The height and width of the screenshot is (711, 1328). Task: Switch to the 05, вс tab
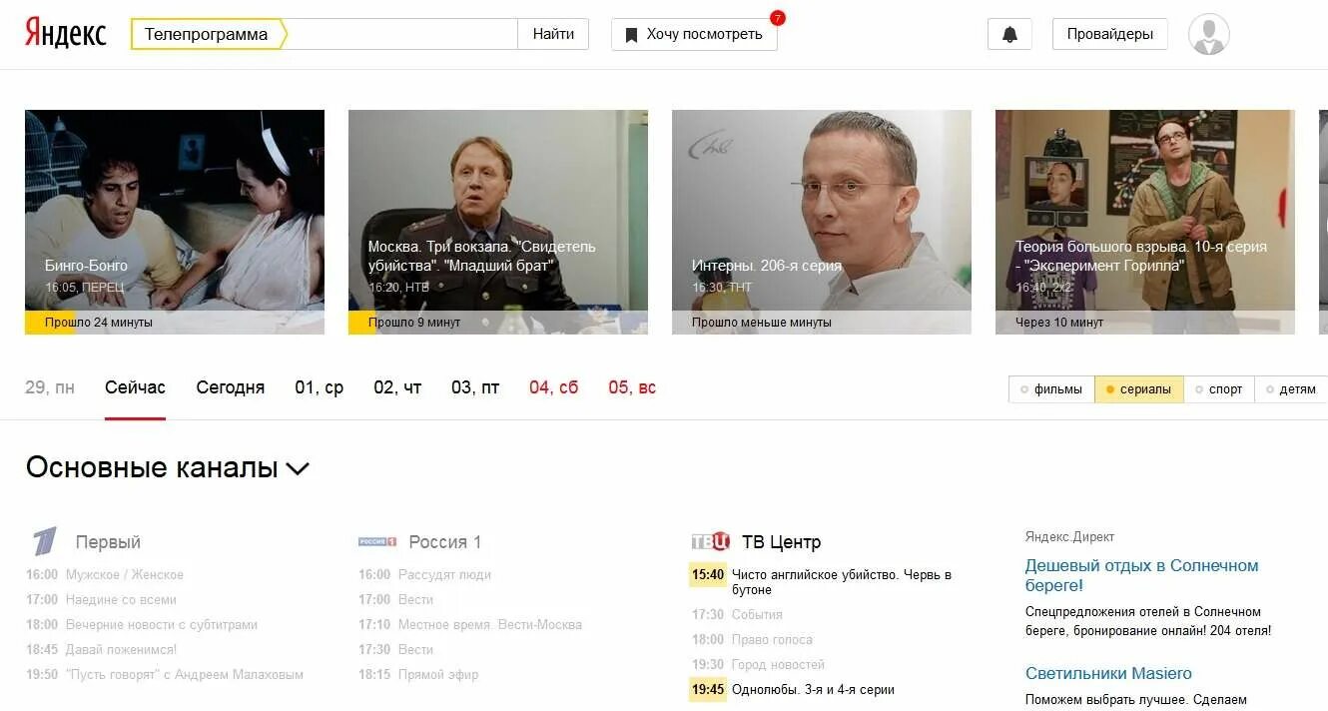(632, 387)
